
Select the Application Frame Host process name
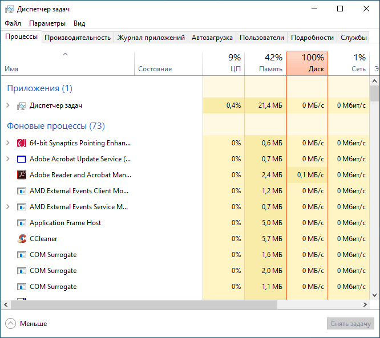65,223
